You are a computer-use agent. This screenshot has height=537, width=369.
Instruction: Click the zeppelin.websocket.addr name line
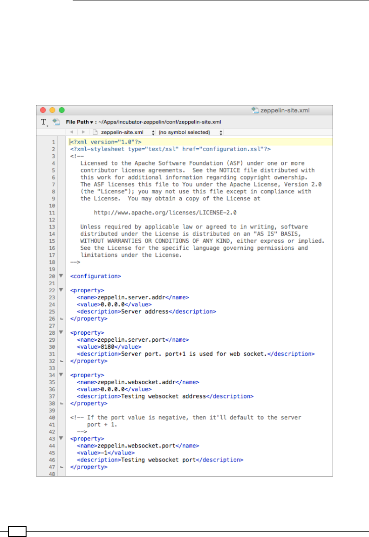(x=138, y=382)
